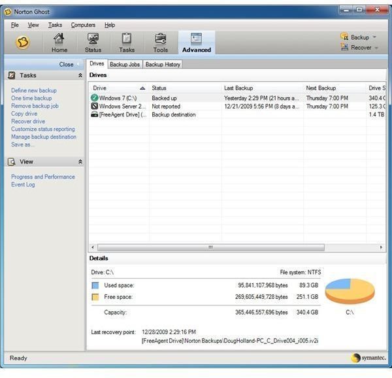Viewport: 392px width, 378px height.
Task: Click the Norton Ghost logo in the toolbar
Action: click(23, 42)
